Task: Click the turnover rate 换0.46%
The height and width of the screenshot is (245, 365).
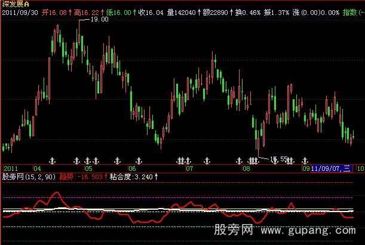Action: 248,13
